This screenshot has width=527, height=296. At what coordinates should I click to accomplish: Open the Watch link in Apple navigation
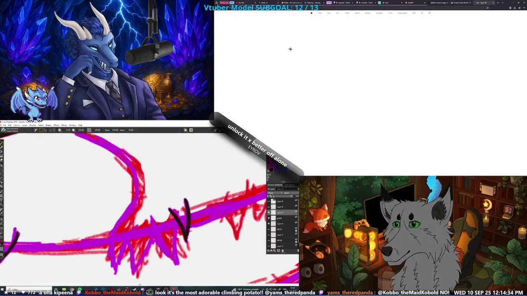click(357, 13)
